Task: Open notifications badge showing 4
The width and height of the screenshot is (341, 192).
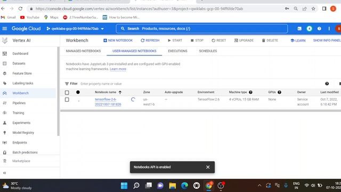Action: (x=309, y=28)
